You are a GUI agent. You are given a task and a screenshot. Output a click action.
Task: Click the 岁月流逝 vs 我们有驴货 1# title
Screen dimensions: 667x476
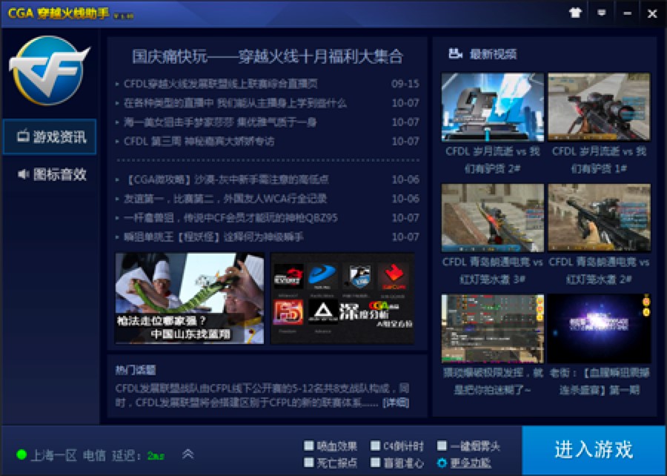[599, 160]
